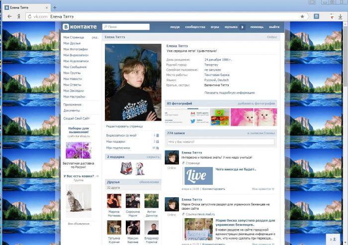The height and width of the screenshot is (245, 348).
Task: Open Мои Видеозаписи in sidebar
Action: point(76,55)
